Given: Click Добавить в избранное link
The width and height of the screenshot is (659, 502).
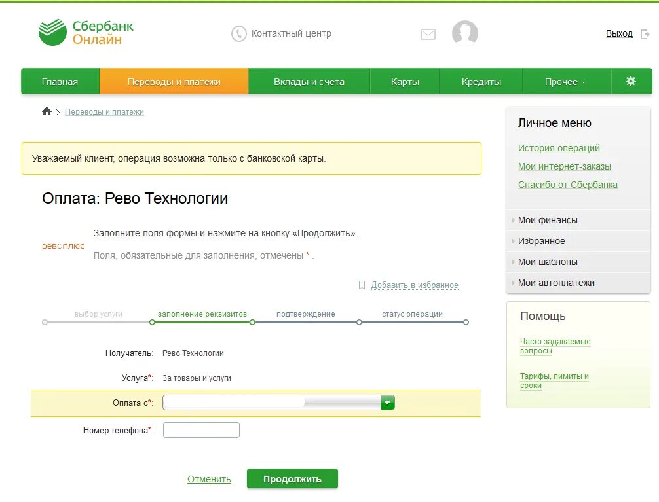Looking at the screenshot, I should point(415,285).
